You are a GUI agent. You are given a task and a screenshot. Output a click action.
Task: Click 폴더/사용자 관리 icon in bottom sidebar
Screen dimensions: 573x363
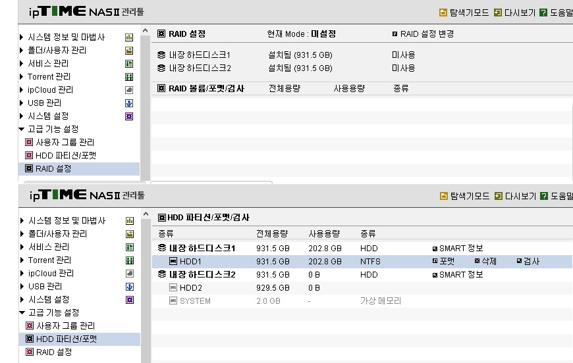pyautogui.click(x=130, y=234)
